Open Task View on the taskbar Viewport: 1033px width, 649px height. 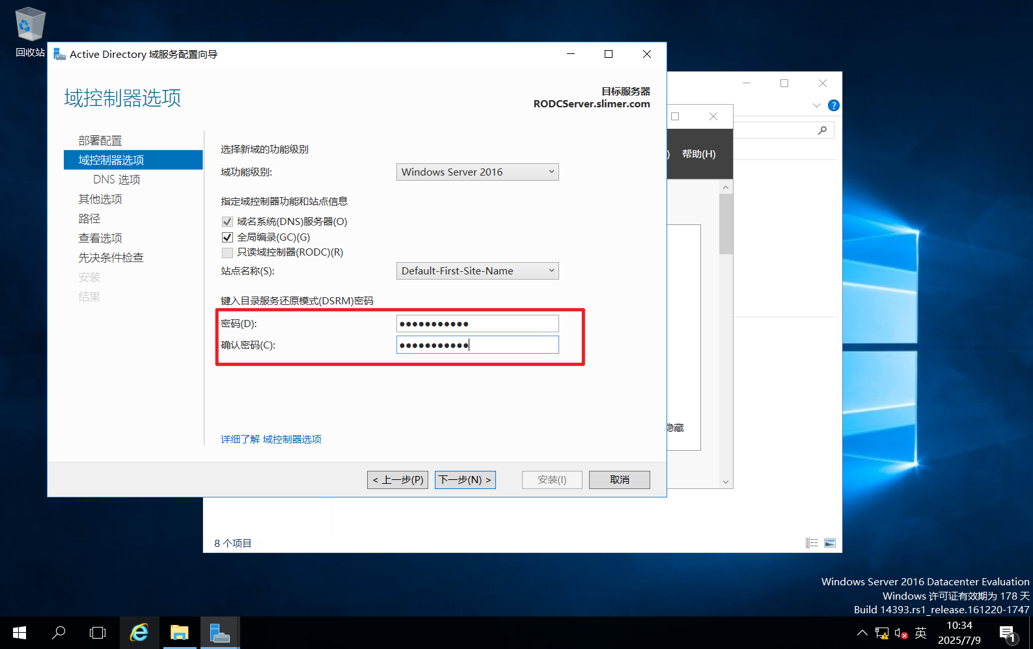[98, 633]
